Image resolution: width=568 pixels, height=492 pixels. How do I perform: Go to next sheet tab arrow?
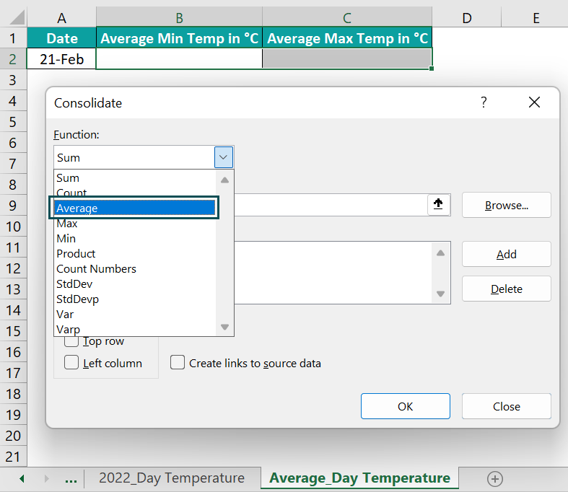pos(46,478)
